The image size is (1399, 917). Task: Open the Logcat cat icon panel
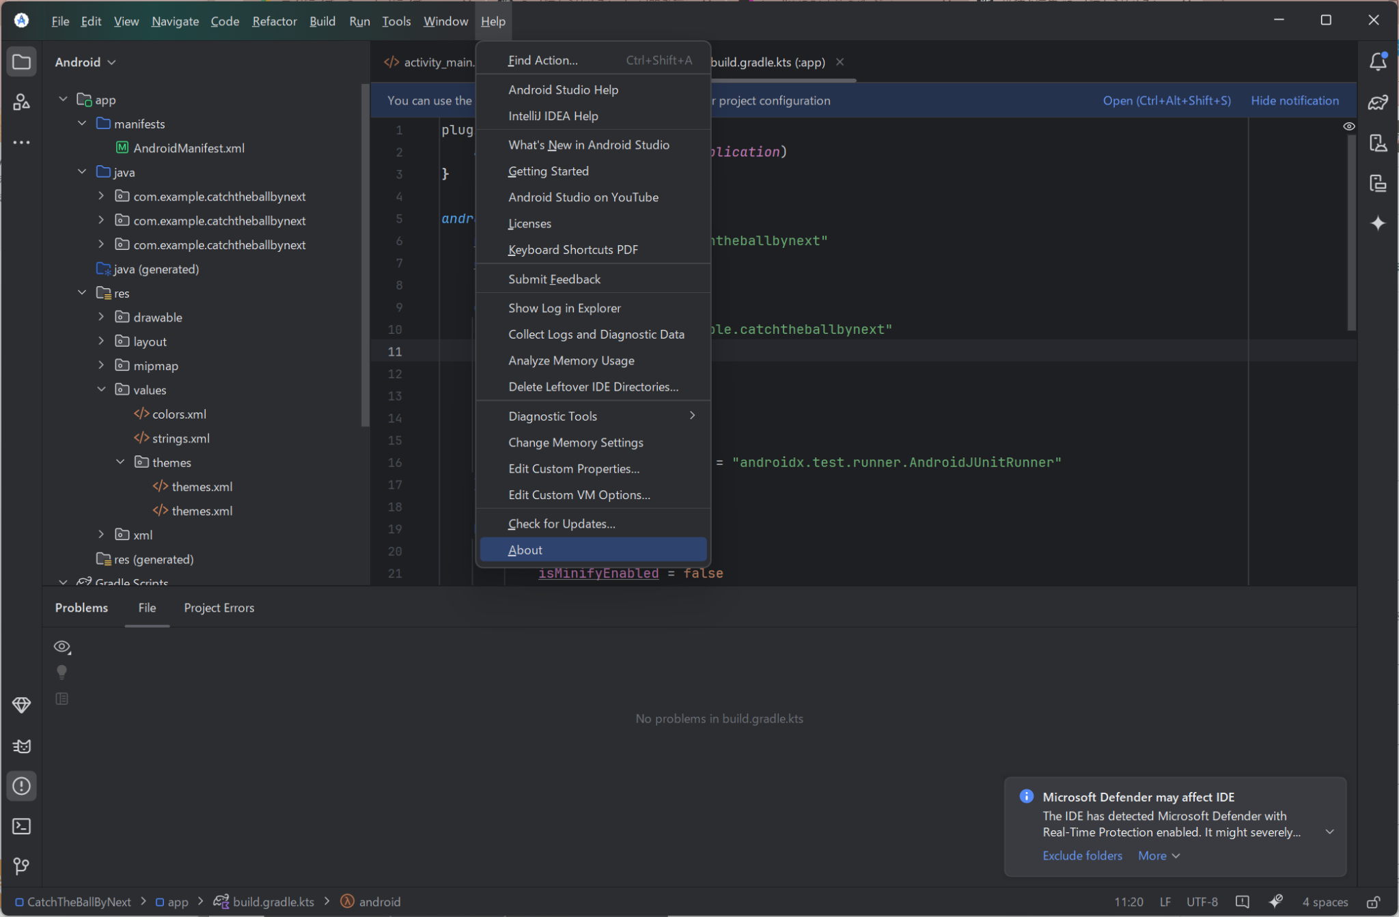click(x=22, y=746)
